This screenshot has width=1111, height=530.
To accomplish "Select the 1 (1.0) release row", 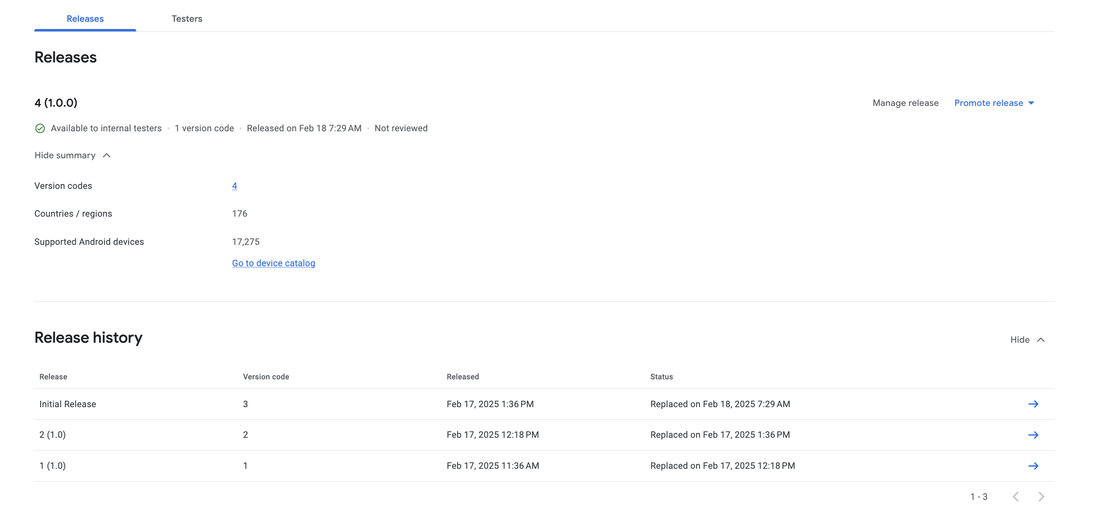I will (53, 466).
